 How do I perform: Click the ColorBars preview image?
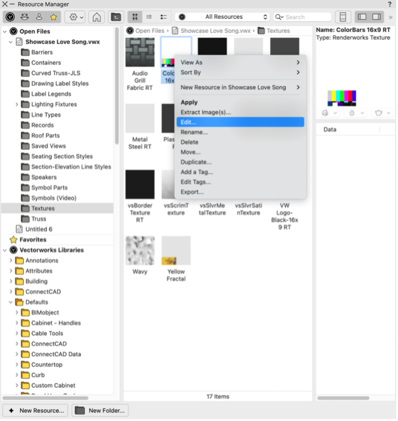tap(342, 98)
